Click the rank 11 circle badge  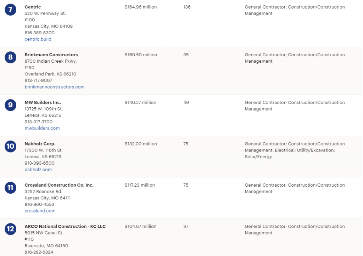pyautogui.click(x=10, y=188)
